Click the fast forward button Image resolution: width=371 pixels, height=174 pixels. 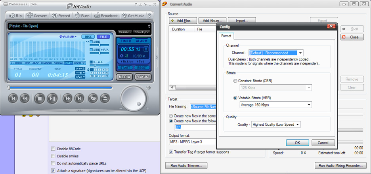[x=67, y=98]
